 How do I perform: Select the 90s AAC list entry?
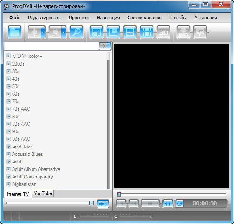[21, 139]
